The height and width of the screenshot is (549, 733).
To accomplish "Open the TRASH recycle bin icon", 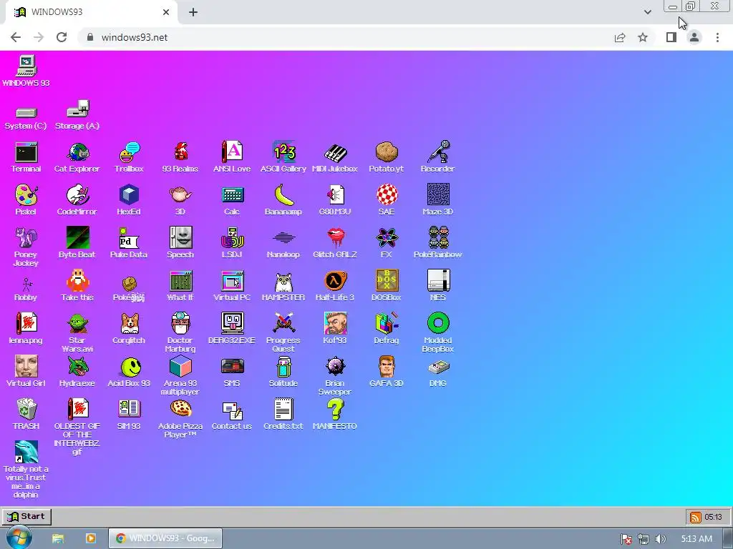I will click(26, 415).
